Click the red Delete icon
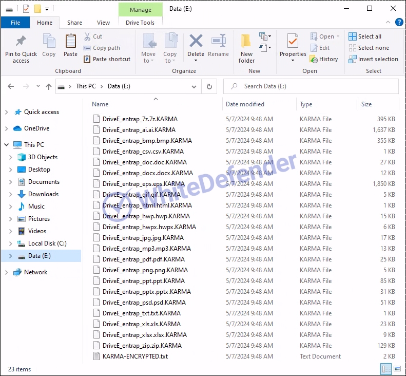Screen dimensions: 406x376 point(196,41)
